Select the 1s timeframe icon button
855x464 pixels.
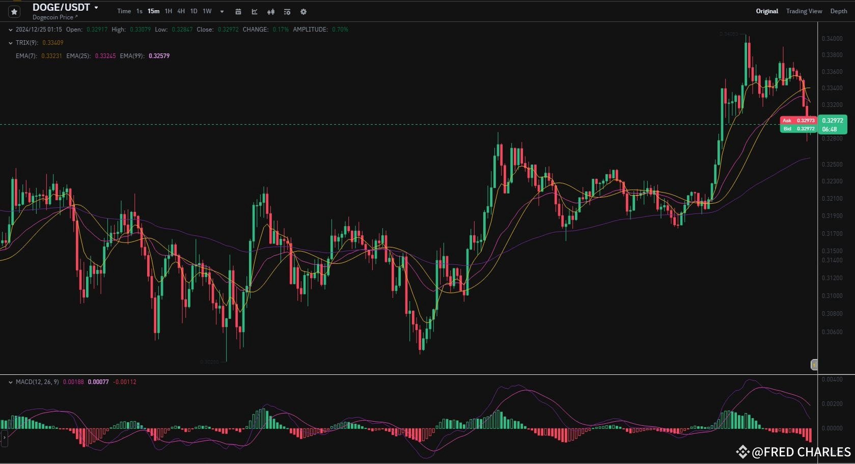(x=139, y=11)
